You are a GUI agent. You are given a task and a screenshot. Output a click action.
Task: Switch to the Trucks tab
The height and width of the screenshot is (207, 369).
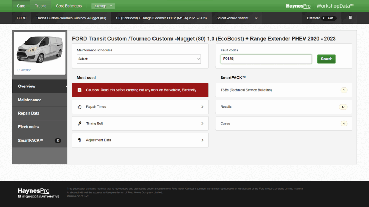coord(41,6)
